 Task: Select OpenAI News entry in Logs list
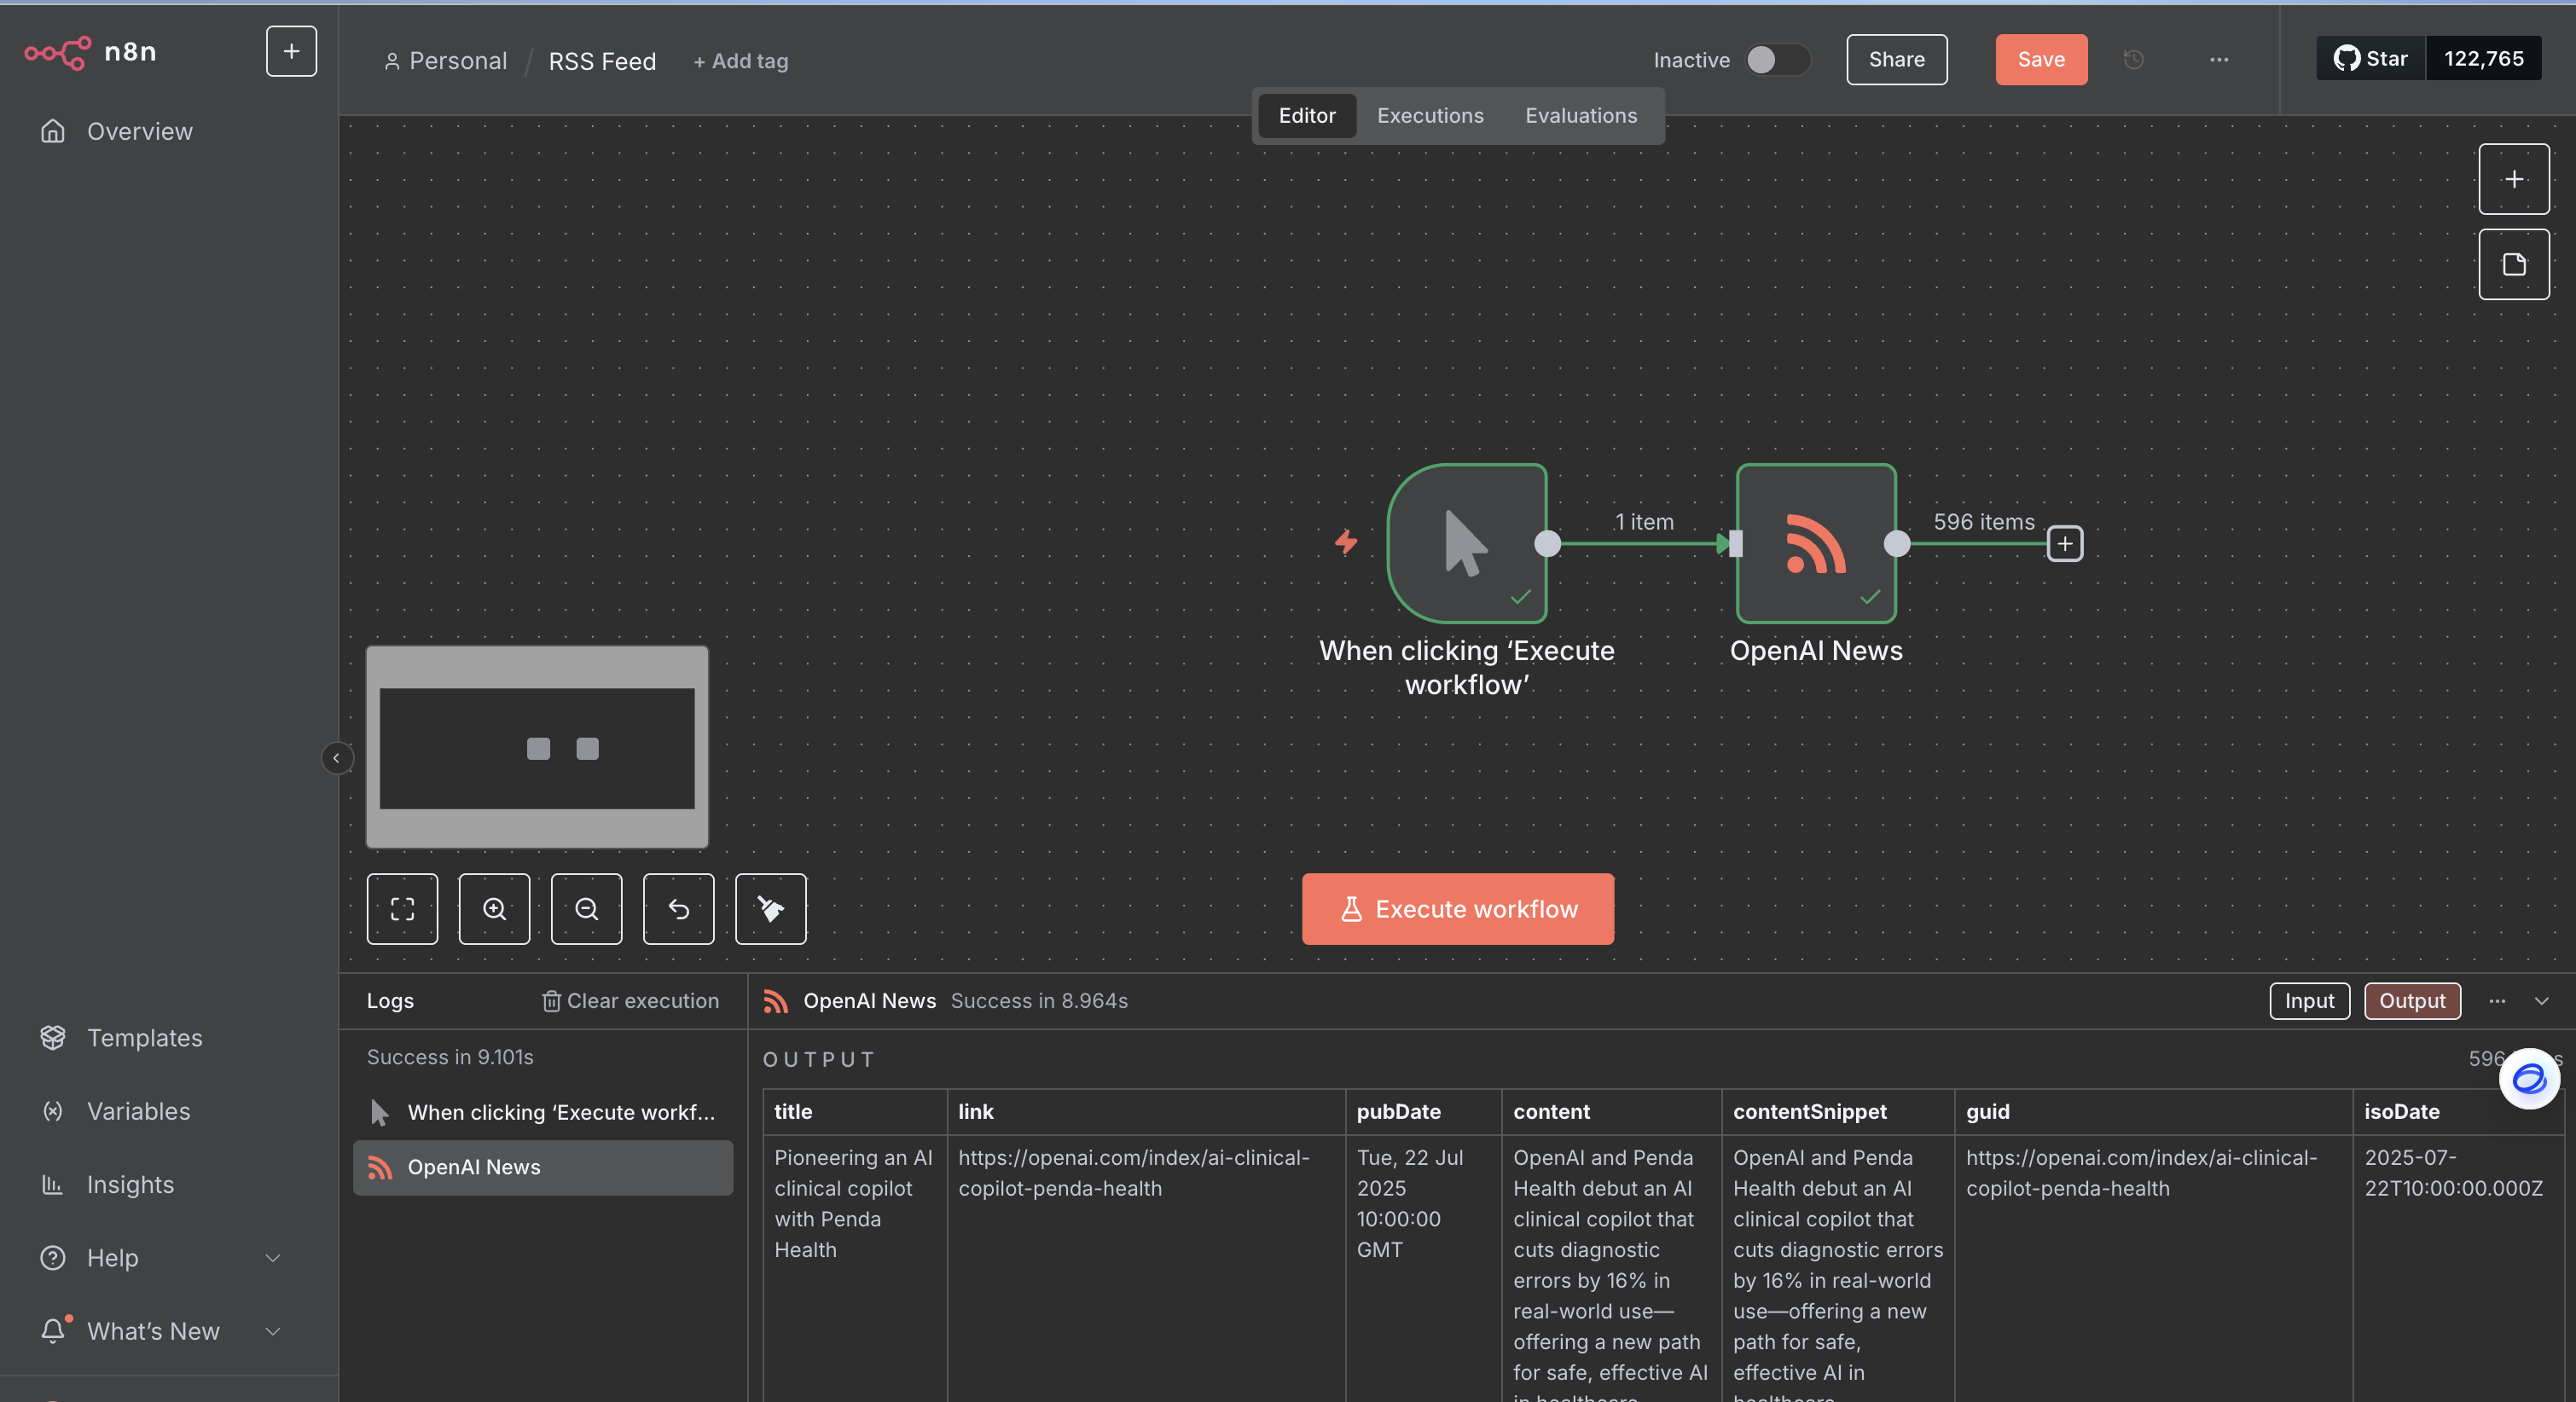click(543, 1167)
